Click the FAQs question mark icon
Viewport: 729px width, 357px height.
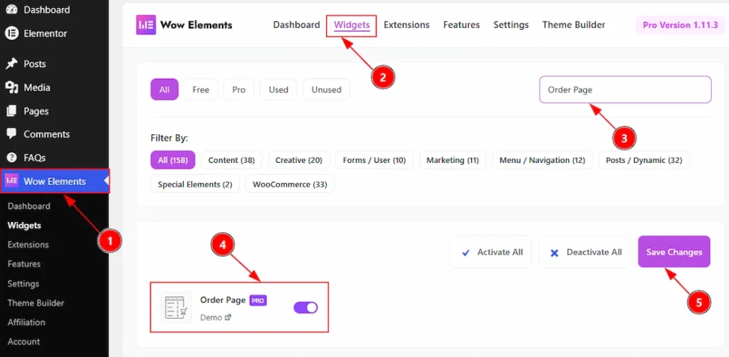(x=11, y=158)
